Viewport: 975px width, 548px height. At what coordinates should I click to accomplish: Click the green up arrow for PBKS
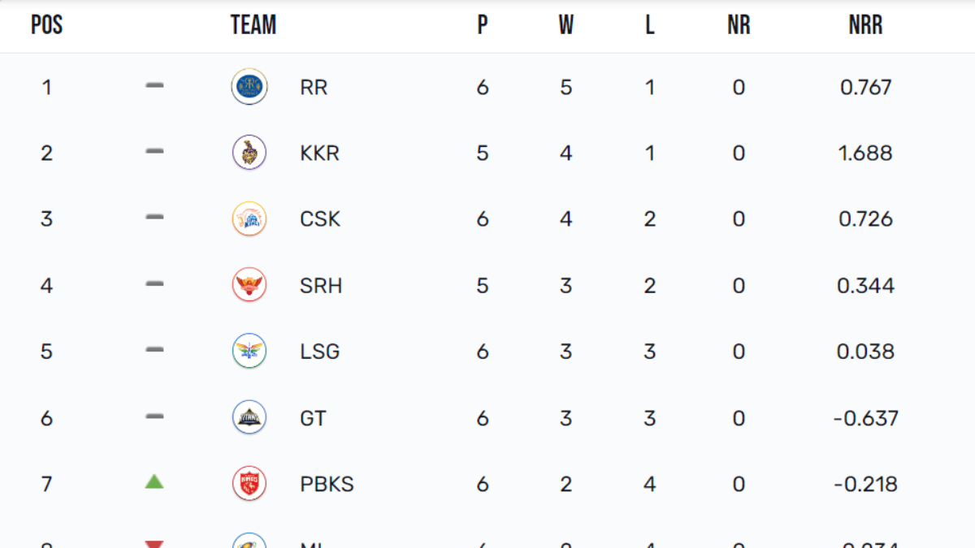tap(154, 482)
